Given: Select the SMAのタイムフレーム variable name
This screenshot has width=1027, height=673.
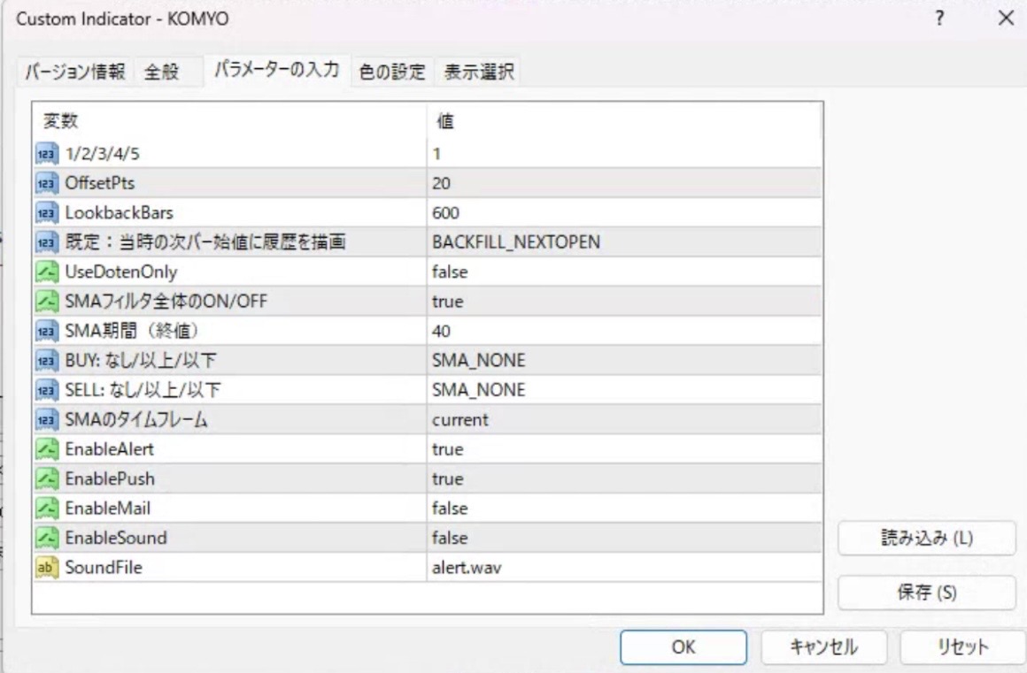Looking at the screenshot, I should pyautogui.click(x=136, y=419).
